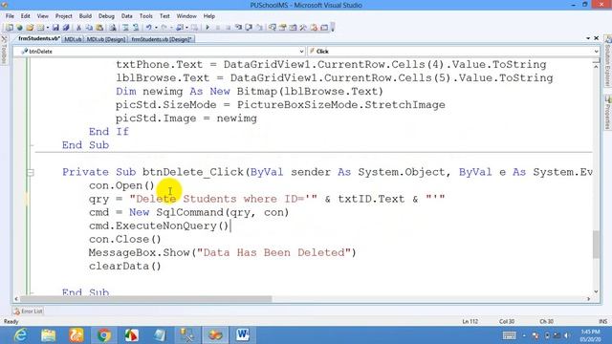Viewport: 612px width, 344px height.
Task: Click the Add New Item toolbar icon
Action: (x=40, y=28)
